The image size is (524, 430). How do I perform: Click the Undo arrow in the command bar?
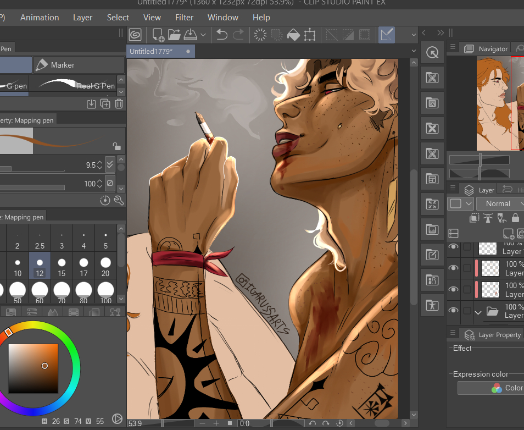point(221,35)
